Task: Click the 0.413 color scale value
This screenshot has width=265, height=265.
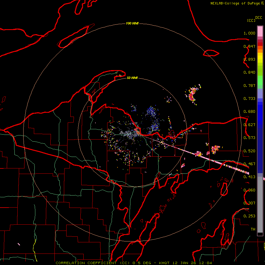Action: coord(249,177)
